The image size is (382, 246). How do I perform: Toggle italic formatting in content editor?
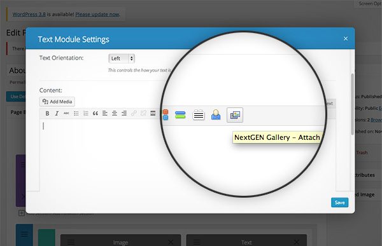[57, 113]
